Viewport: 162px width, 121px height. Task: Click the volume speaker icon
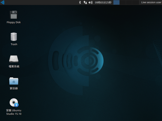(x=91, y=2)
